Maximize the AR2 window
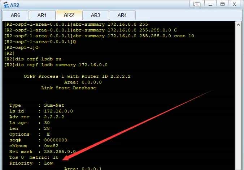The width and height of the screenshot is (244, 170). pyautogui.click(x=223, y=4)
